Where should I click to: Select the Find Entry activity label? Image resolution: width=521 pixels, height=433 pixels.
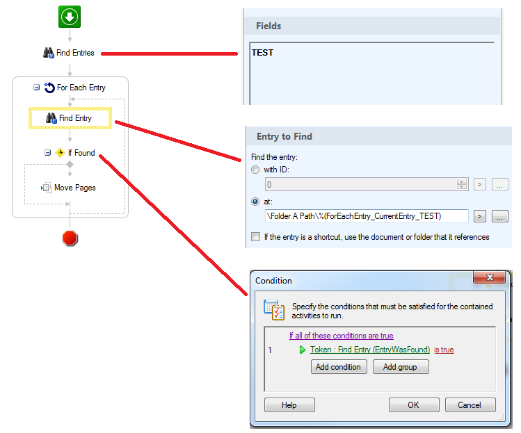click(75, 118)
